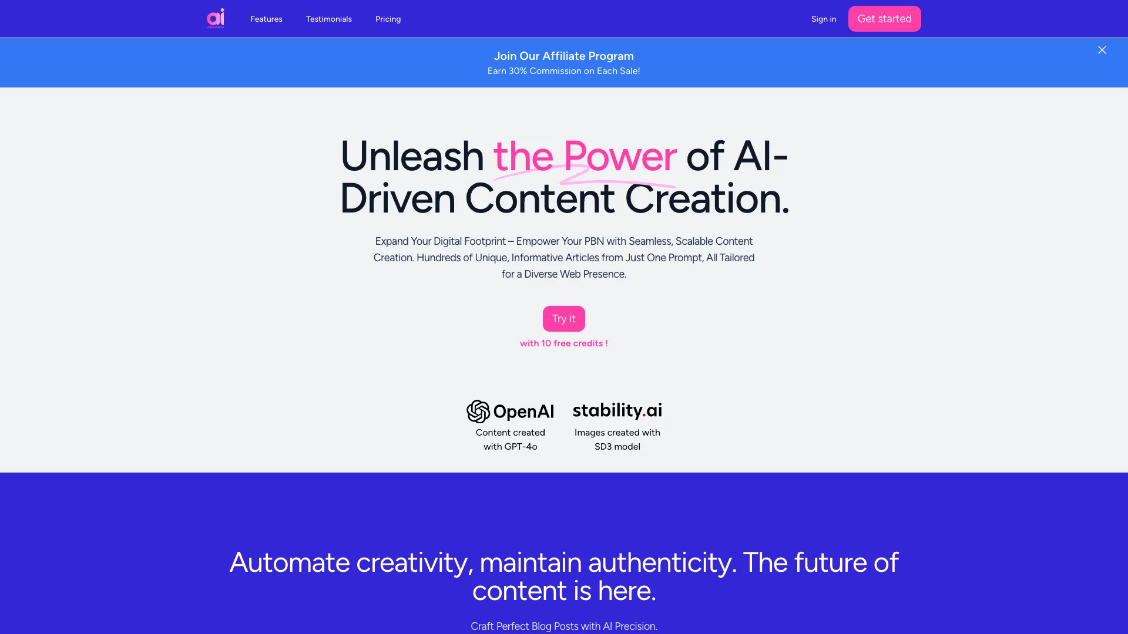Open the Features menu item
This screenshot has height=634, width=1128.
tap(266, 19)
